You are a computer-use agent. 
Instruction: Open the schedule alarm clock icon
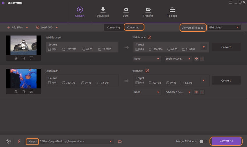click(x=9, y=141)
